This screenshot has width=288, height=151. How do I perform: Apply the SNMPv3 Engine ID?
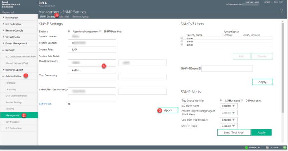[x=262, y=82]
